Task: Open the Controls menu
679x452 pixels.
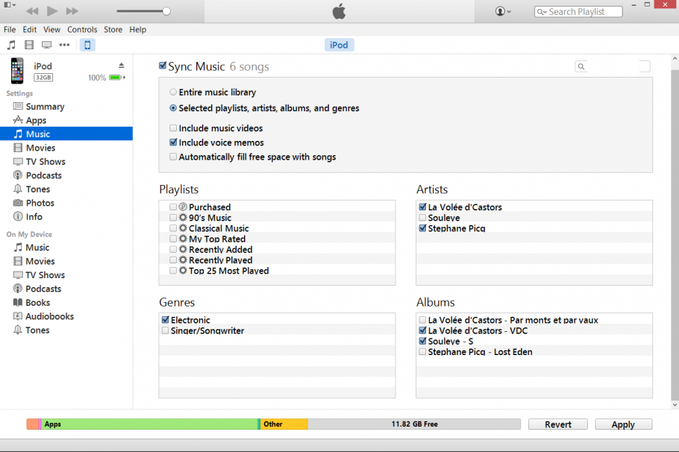Action: 82,30
